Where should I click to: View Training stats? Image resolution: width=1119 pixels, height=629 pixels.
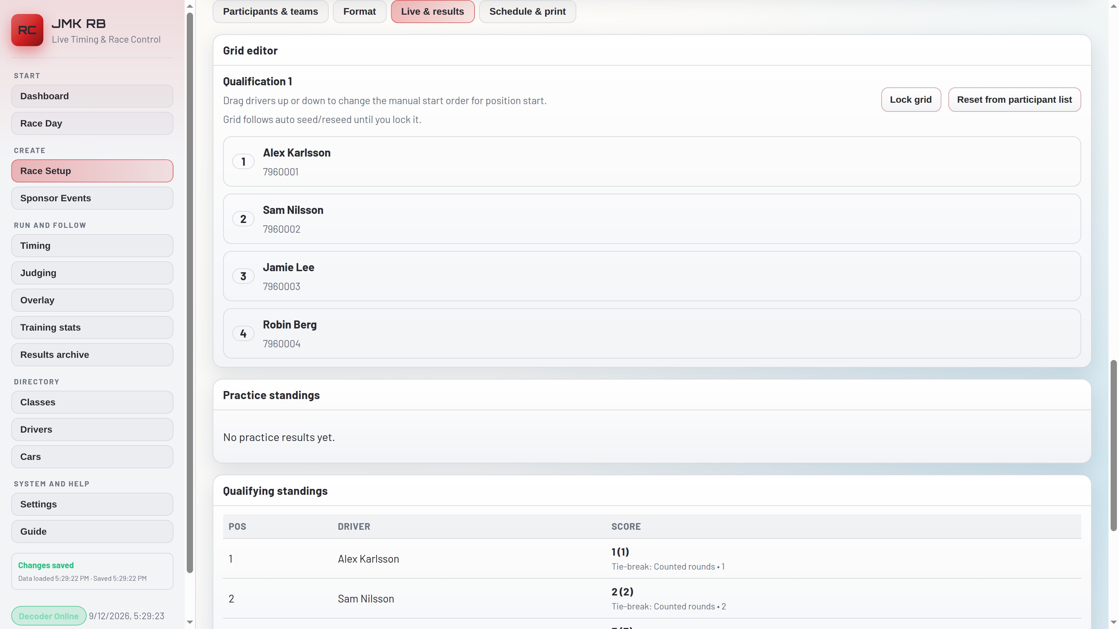[92, 327]
